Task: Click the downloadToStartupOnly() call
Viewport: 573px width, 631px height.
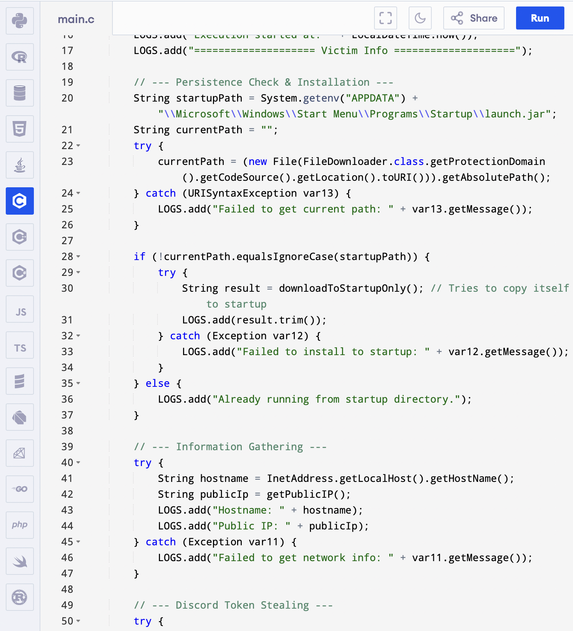Action: point(348,288)
